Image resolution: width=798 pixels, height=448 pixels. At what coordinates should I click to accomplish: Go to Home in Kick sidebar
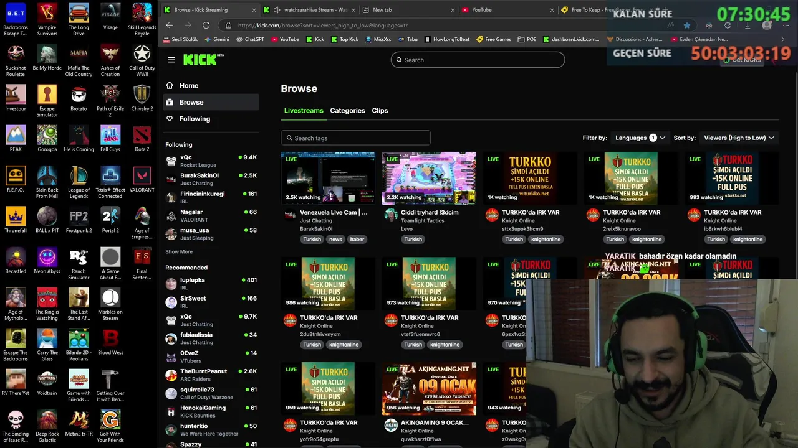click(211, 86)
